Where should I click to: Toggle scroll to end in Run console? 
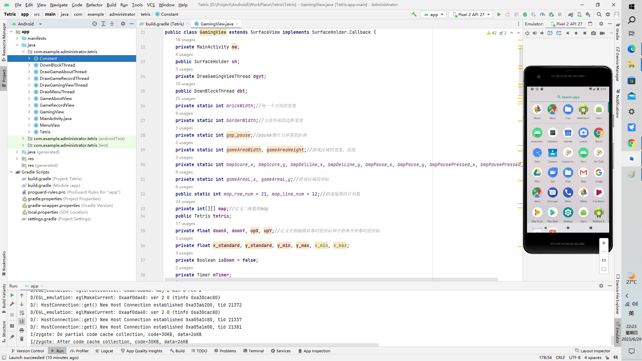coord(22,322)
